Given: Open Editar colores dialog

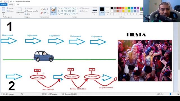Looking at the screenshot, I should pos(141,11).
